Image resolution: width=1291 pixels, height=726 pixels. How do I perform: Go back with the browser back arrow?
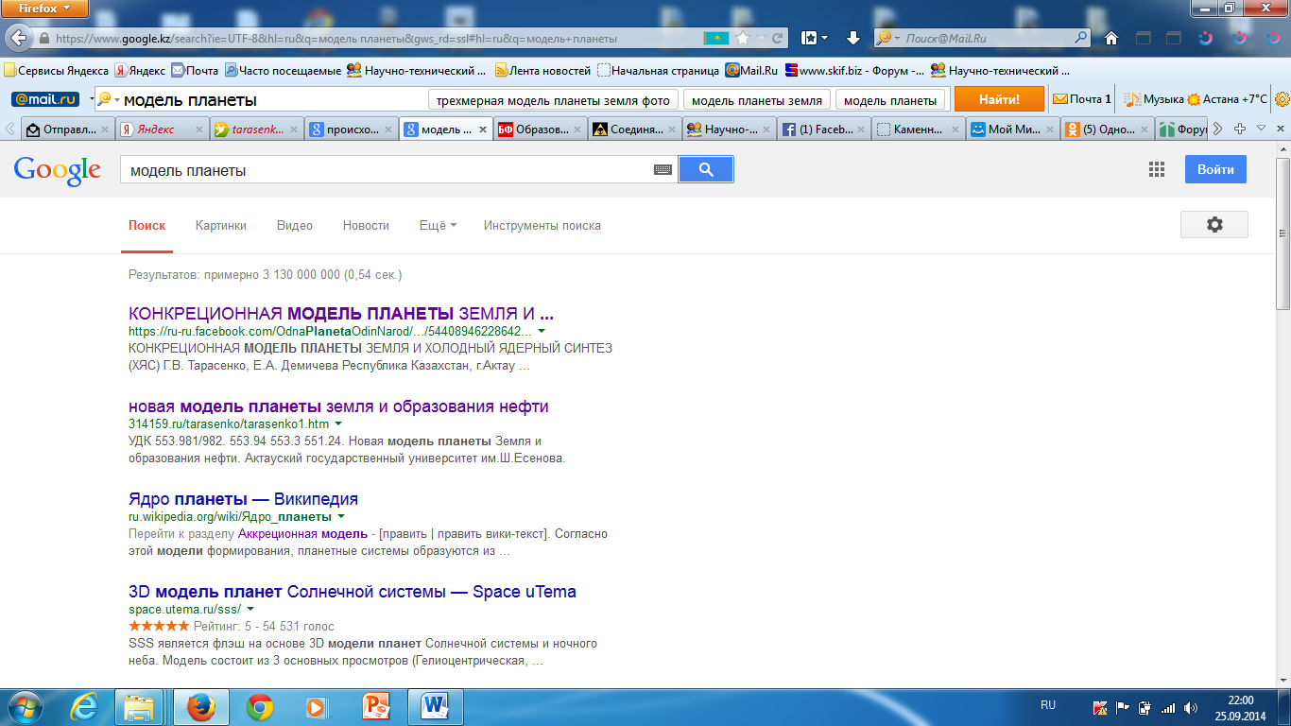[x=18, y=39]
